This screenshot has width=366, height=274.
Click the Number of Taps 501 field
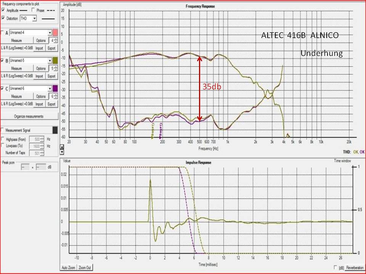click(37, 153)
